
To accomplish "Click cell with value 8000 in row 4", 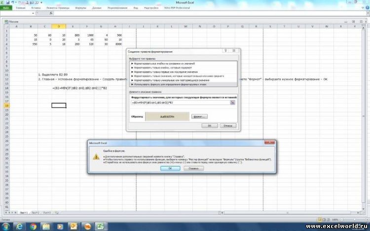I will 115,44.
